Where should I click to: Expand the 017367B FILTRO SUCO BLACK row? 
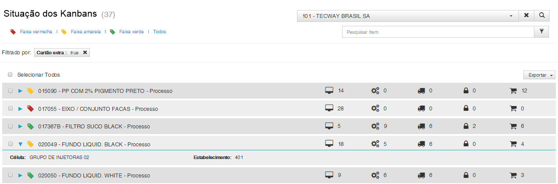tap(20, 127)
